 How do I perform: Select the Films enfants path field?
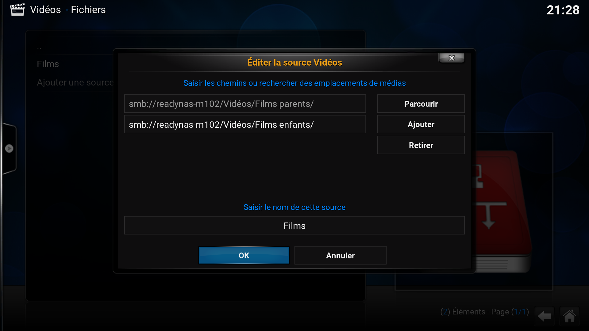(245, 124)
